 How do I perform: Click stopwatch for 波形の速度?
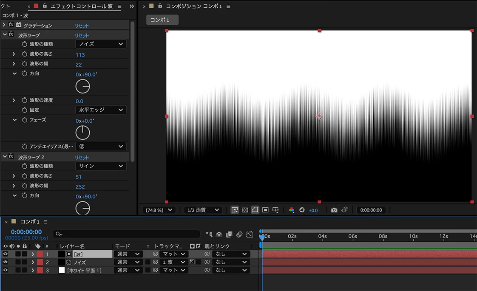(x=25, y=100)
